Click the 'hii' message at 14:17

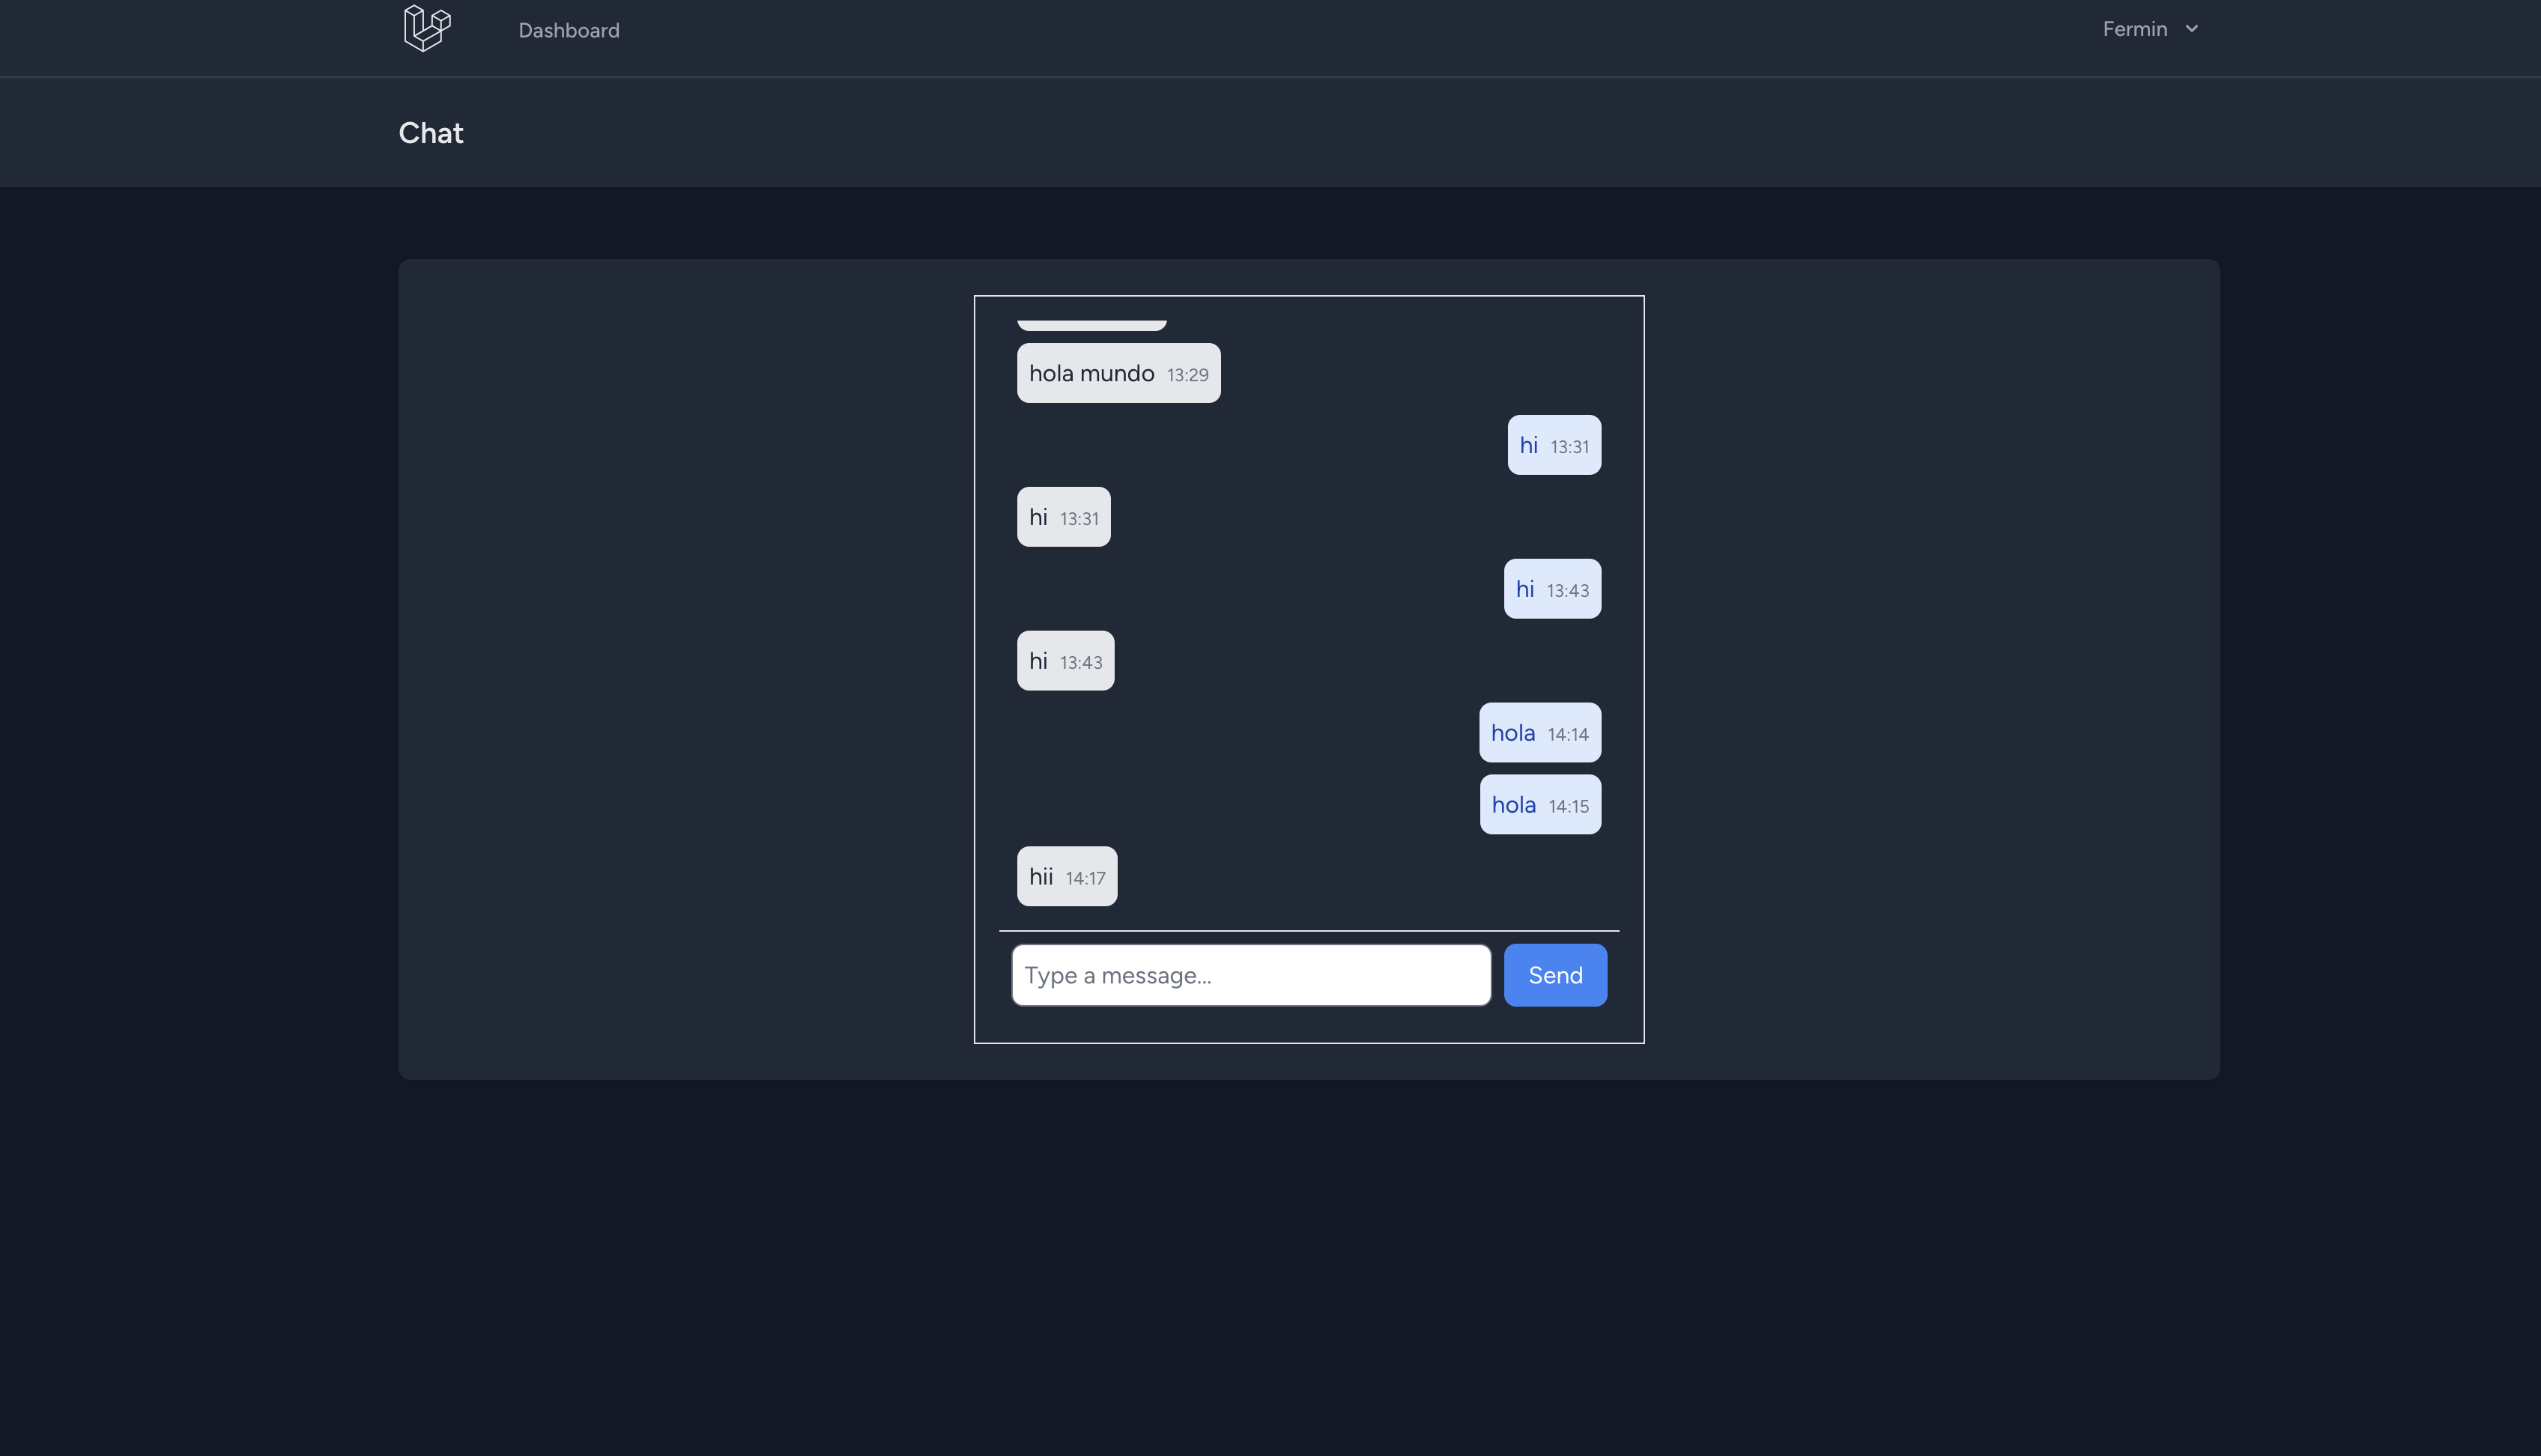(x=1067, y=877)
